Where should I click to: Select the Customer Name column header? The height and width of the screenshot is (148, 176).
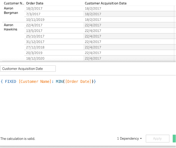pyautogui.click(x=14, y=3)
